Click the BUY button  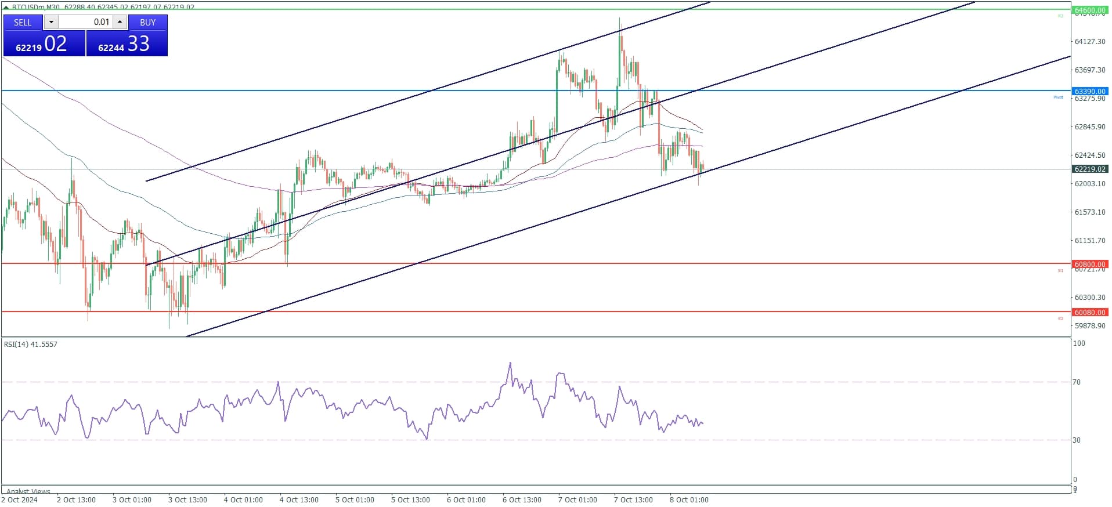pyautogui.click(x=147, y=22)
